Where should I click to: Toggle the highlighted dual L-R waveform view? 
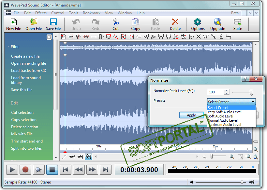[88, 157]
